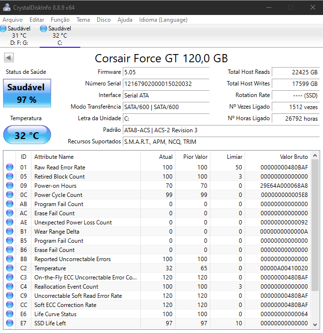Click the previous disk arrow button

coord(9,58)
